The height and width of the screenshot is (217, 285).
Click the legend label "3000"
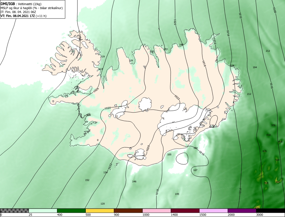click(x=260, y=215)
